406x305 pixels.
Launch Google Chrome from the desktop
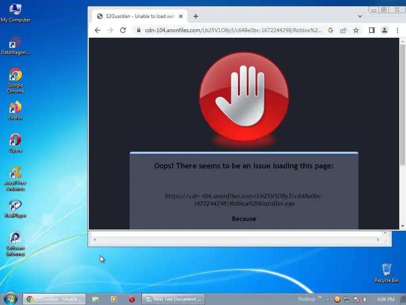(15, 81)
